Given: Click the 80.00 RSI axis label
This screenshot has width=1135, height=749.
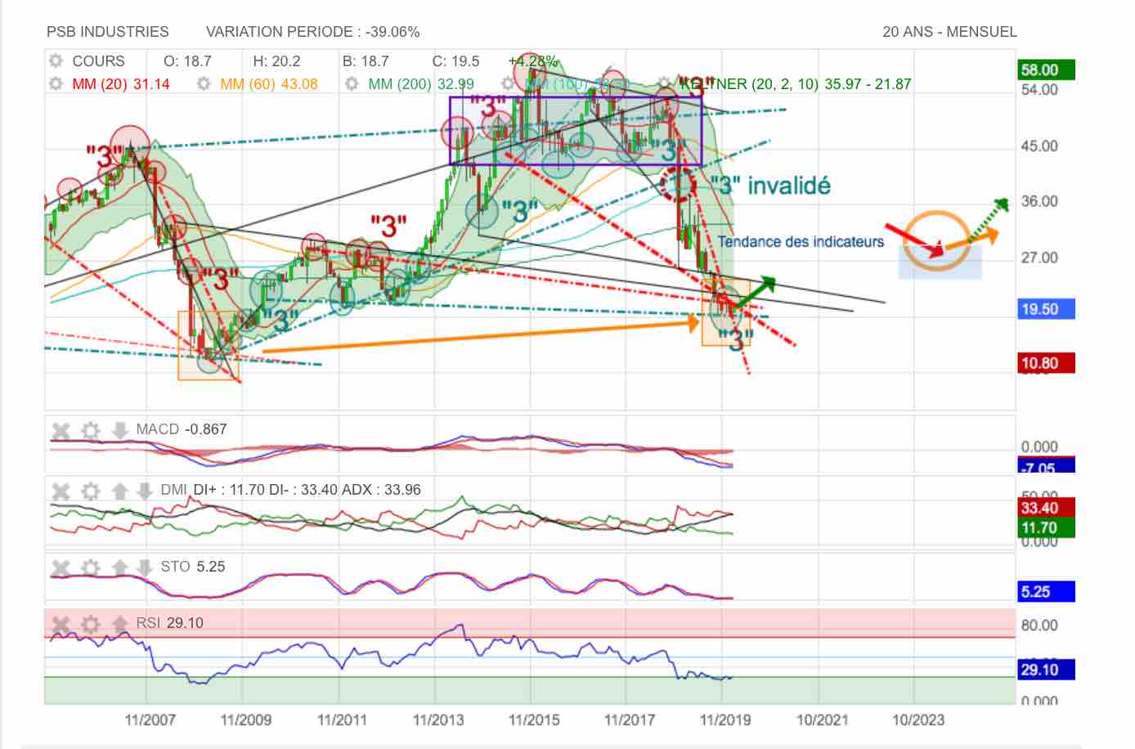Looking at the screenshot, I should [1039, 625].
